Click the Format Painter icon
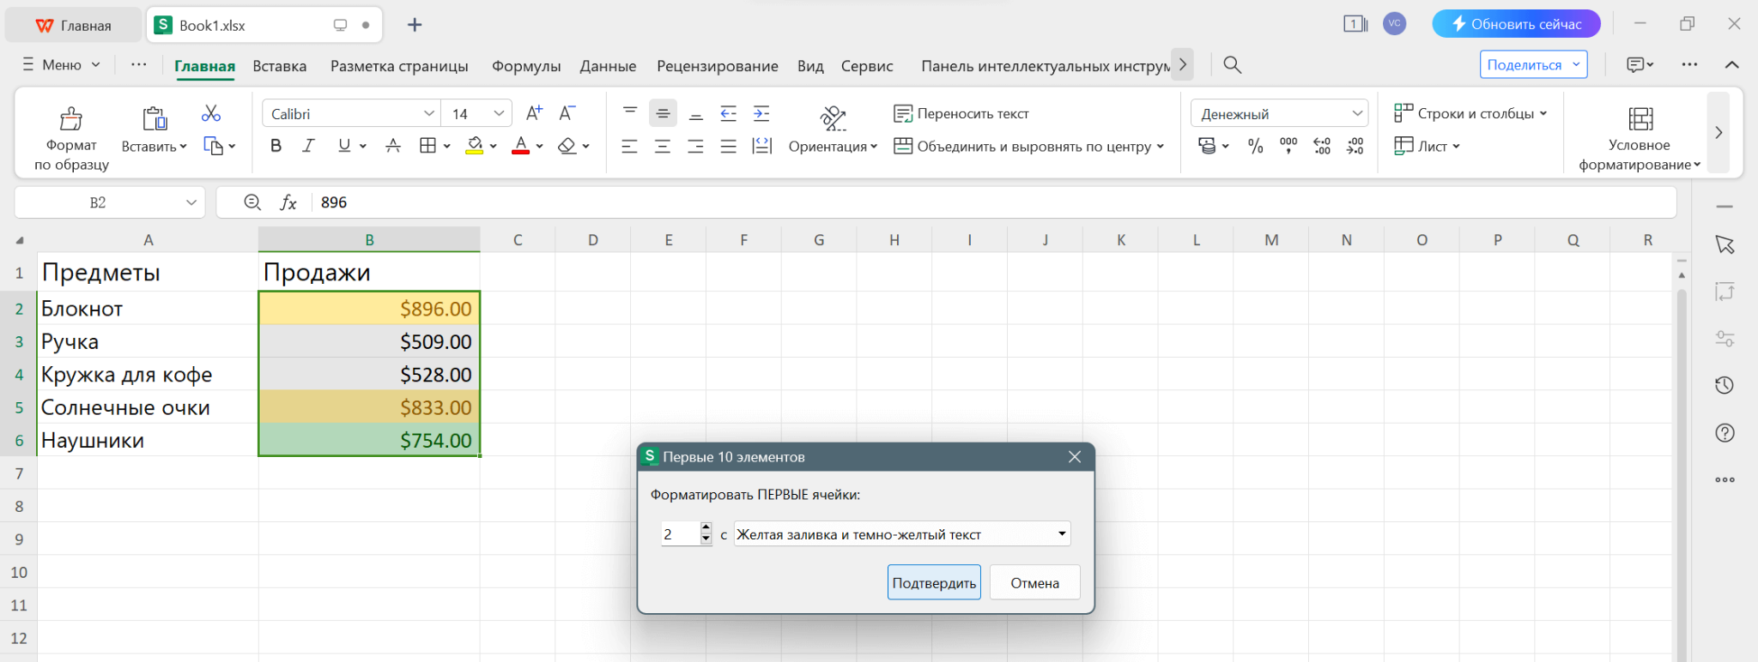Screen dimensions: 1758x662 click(71, 119)
